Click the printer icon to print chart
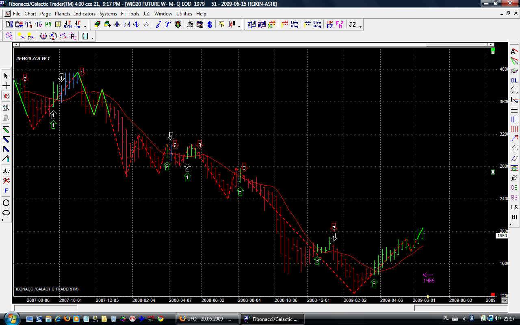Screen dimensions: 520x325 pos(190,25)
